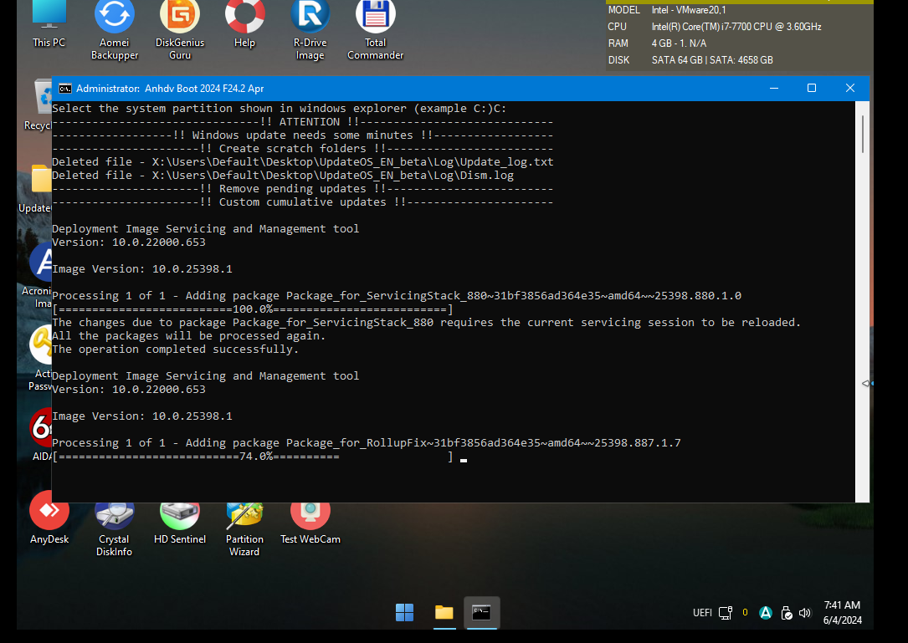Launch Test WebCam desktop icon

click(310, 523)
